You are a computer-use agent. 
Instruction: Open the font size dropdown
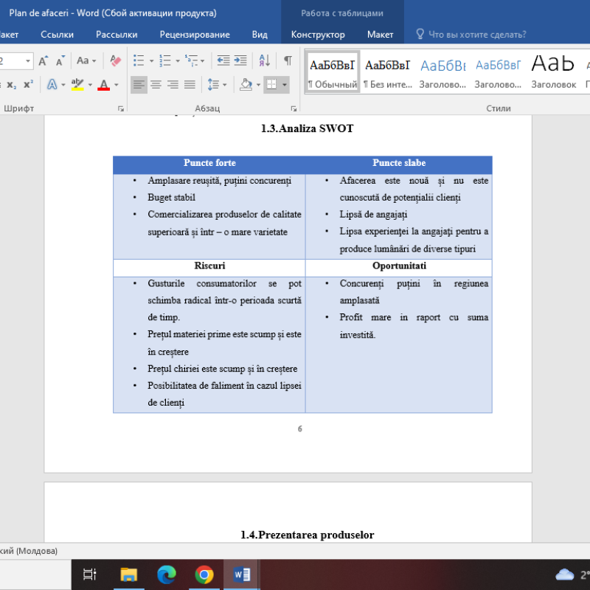coord(27,60)
